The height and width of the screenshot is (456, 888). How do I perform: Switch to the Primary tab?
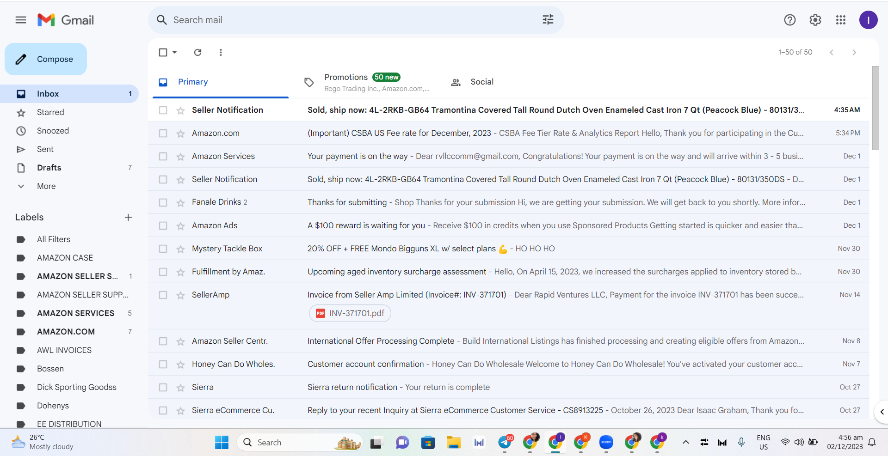221,82
